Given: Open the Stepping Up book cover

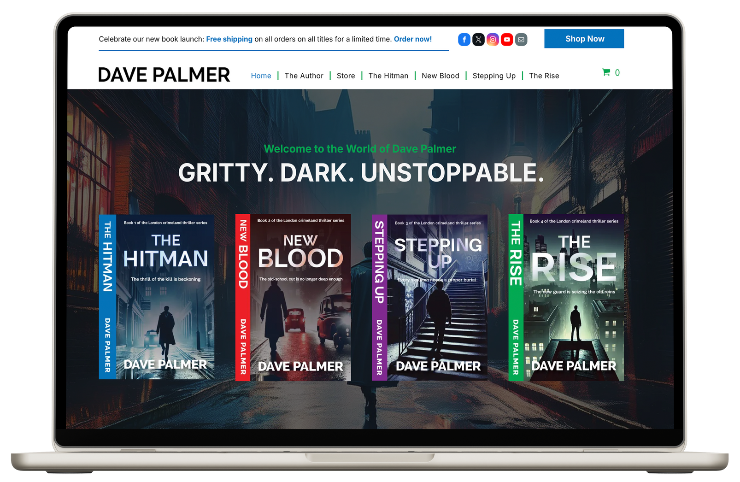Looking at the screenshot, I should (x=429, y=297).
